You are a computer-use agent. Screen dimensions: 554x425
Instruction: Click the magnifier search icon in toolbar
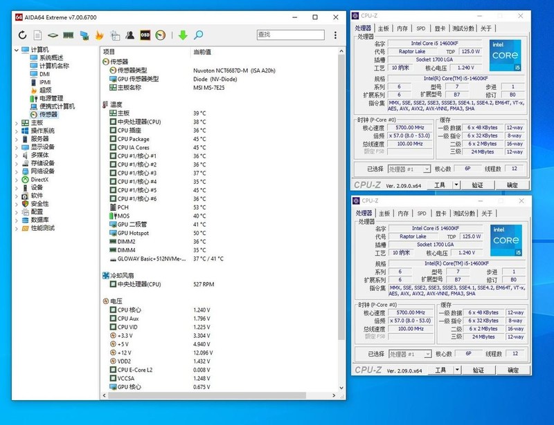199,35
